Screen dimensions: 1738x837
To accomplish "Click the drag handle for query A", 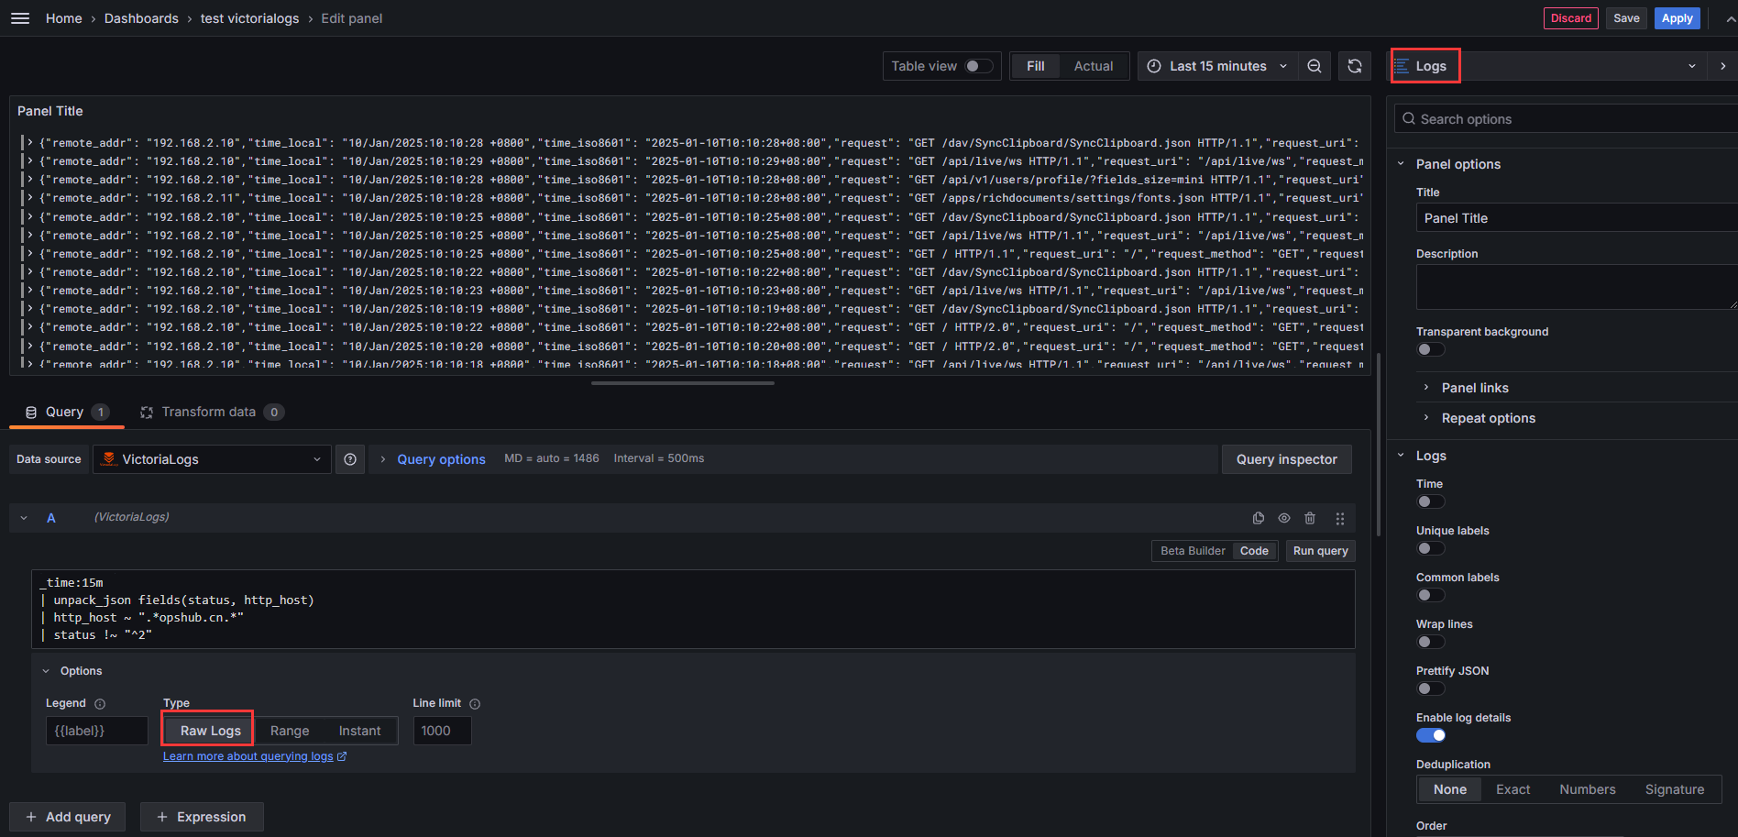I will tap(1340, 518).
